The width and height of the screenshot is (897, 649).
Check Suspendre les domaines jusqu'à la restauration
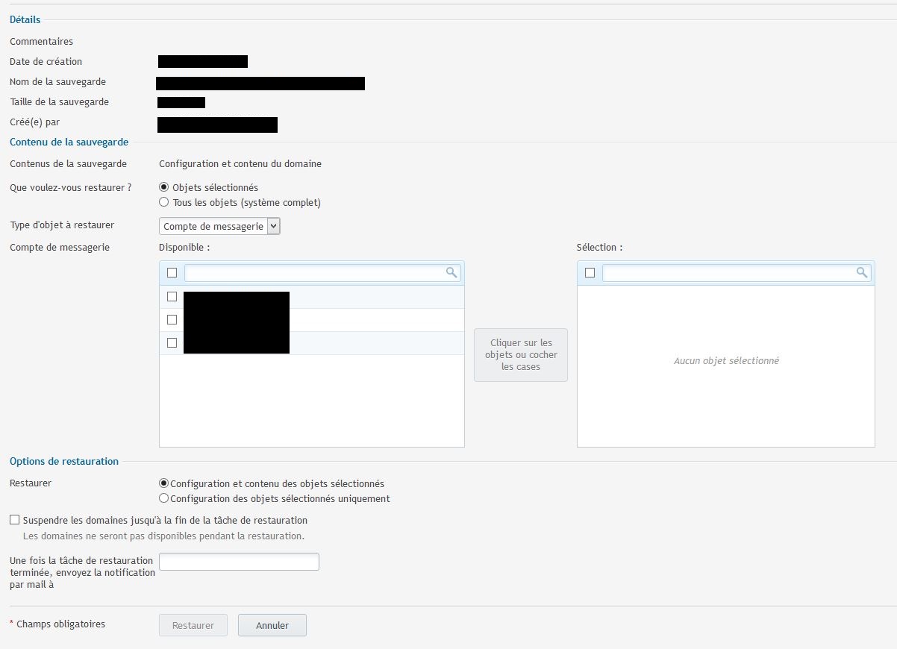click(13, 520)
